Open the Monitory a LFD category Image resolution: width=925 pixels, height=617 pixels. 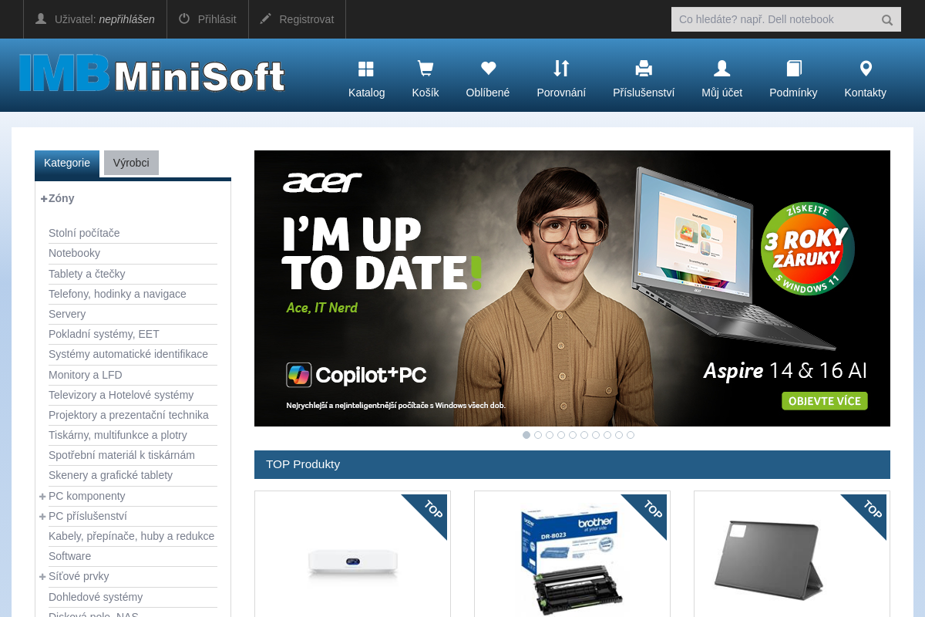pos(86,375)
